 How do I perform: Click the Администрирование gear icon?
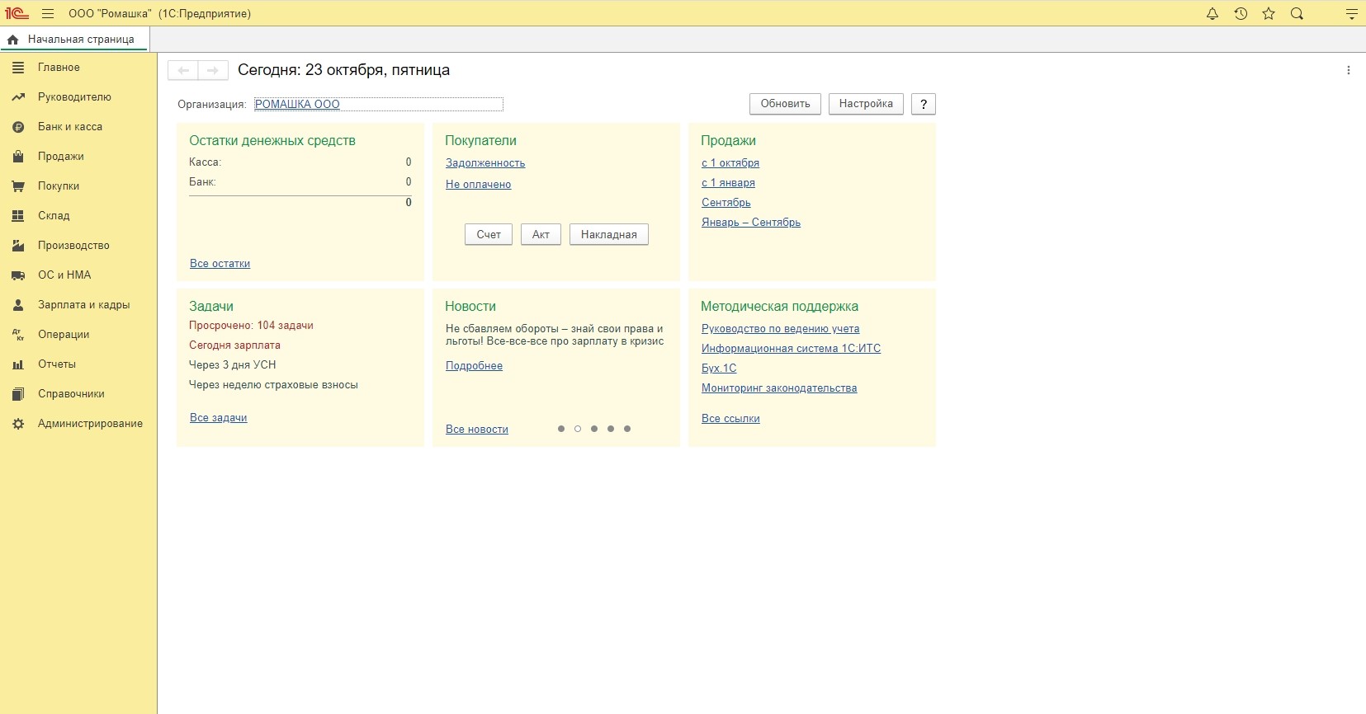click(x=18, y=424)
